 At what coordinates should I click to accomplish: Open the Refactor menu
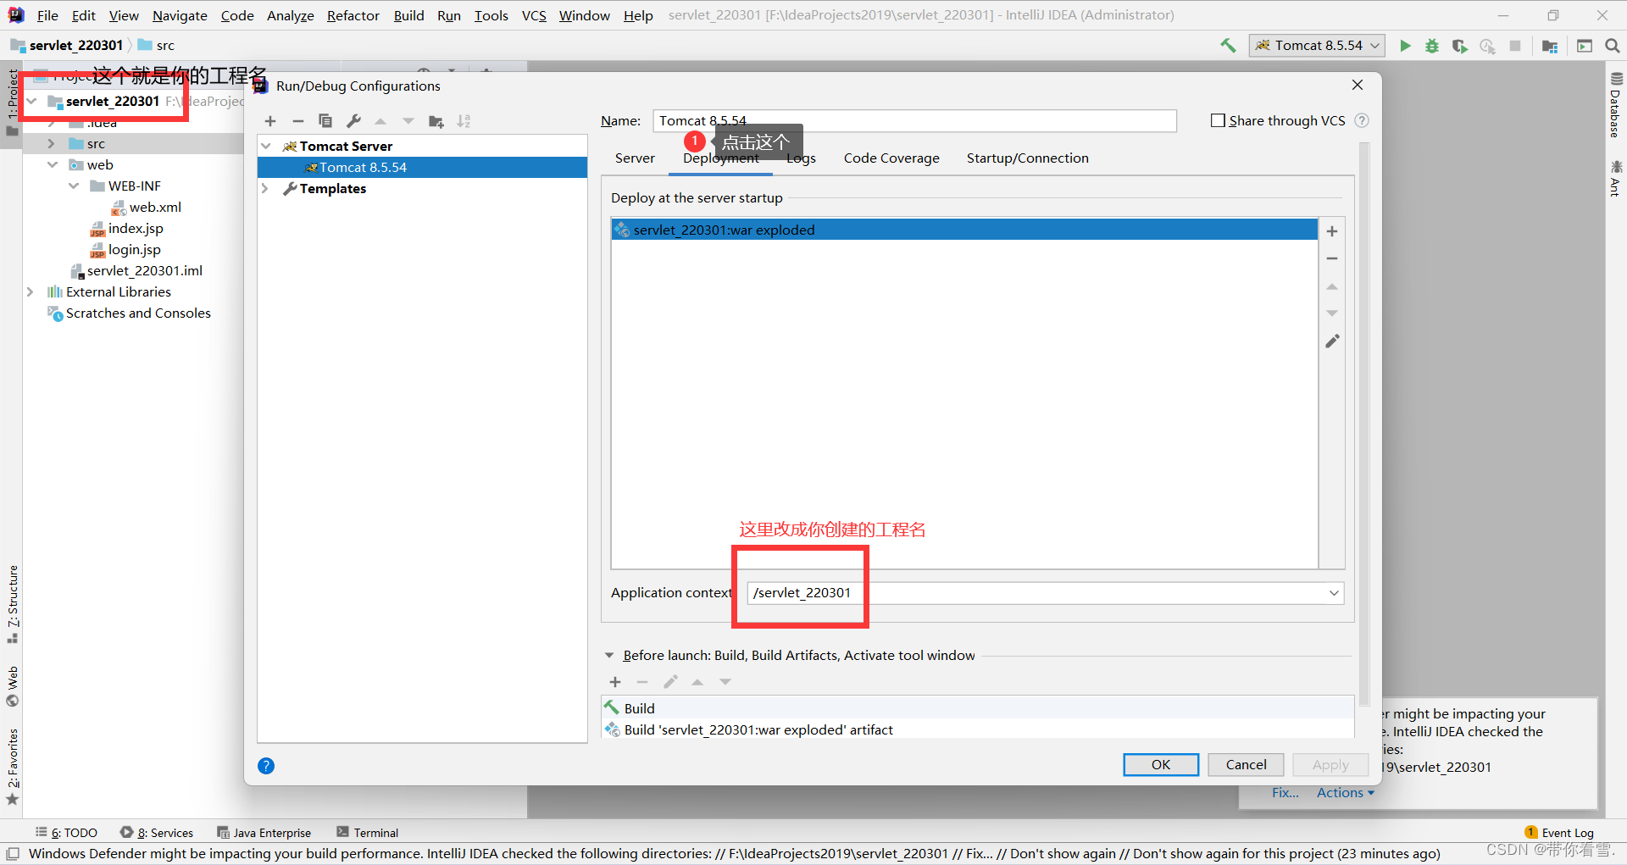pos(353,15)
